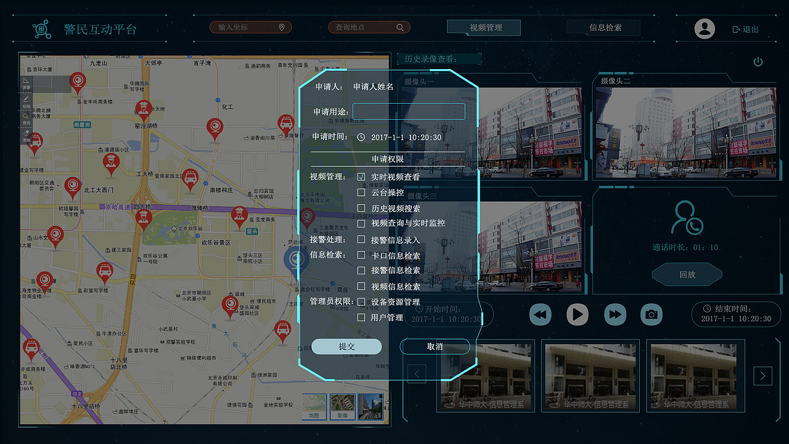Click the police officer marker near 窑洼湖桥
This screenshot has width=789, height=444.
pyautogui.click(x=142, y=112)
